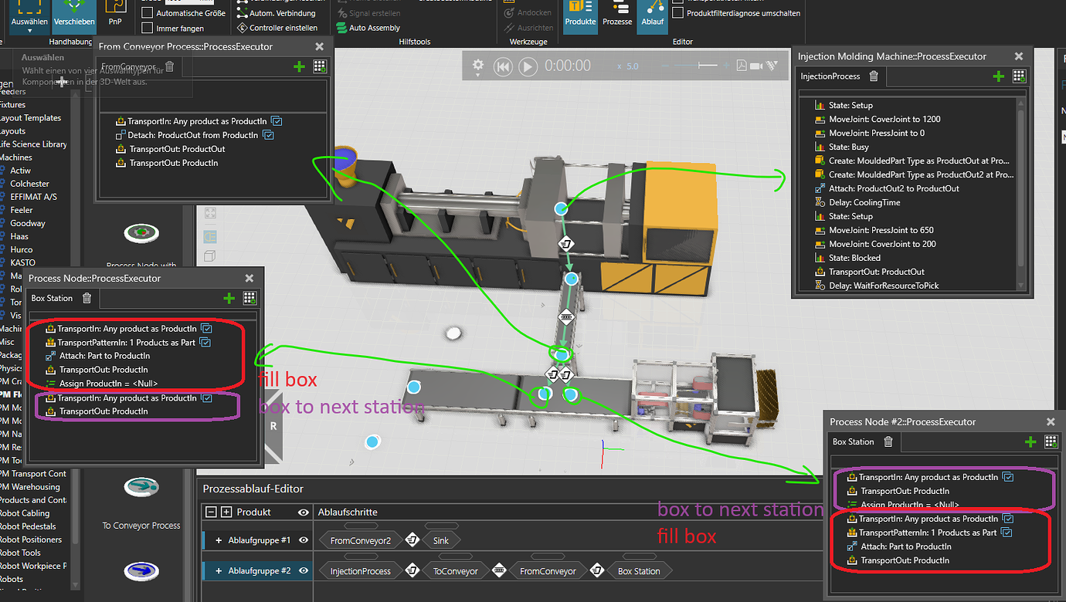Open the Prozesse editor

coord(617,14)
